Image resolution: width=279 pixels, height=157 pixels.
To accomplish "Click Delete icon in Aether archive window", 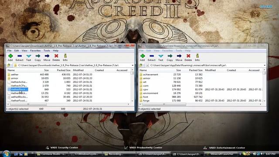I will [x=56, y=58].
